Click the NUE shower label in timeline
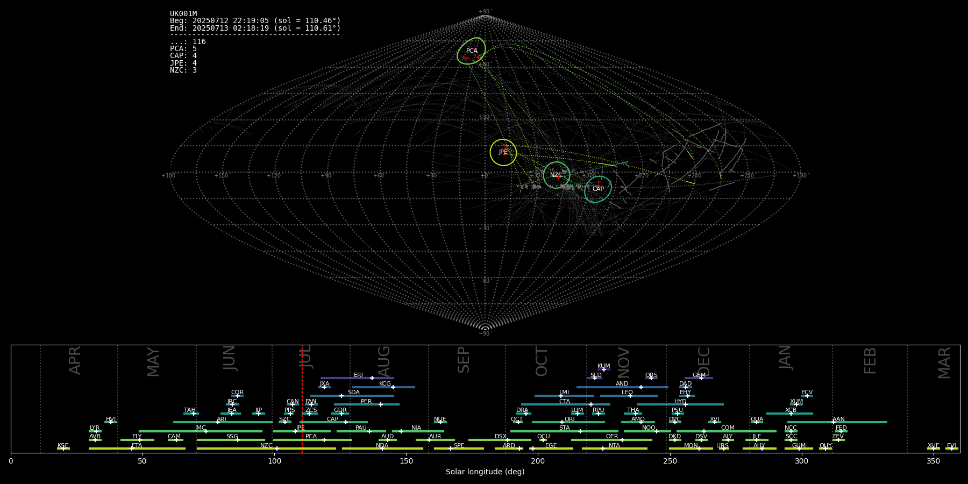Image resolution: width=968 pixels, height=484 pixels. point(440,419)
